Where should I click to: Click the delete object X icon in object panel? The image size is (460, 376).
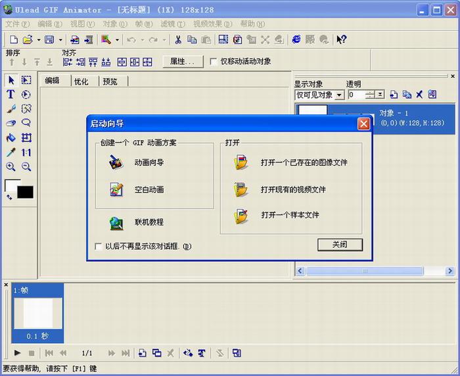tap(419, 95)
